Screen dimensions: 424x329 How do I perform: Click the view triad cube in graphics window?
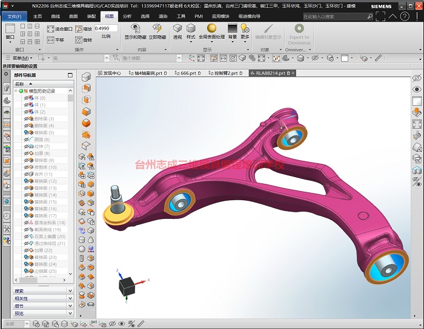pos(126,286)
